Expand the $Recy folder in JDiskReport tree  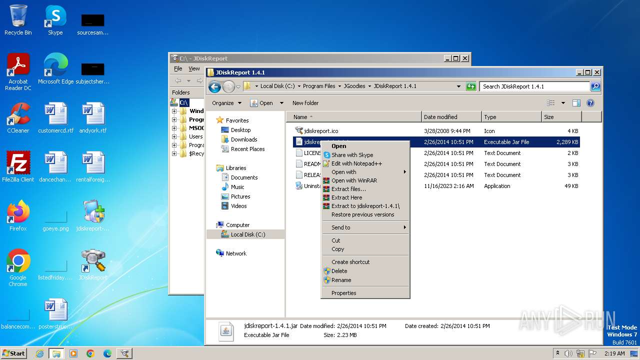coord(174,153)
